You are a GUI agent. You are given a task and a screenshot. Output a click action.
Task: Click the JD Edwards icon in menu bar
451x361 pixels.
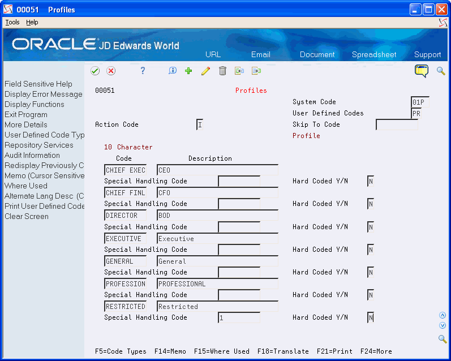coord(443,23)
